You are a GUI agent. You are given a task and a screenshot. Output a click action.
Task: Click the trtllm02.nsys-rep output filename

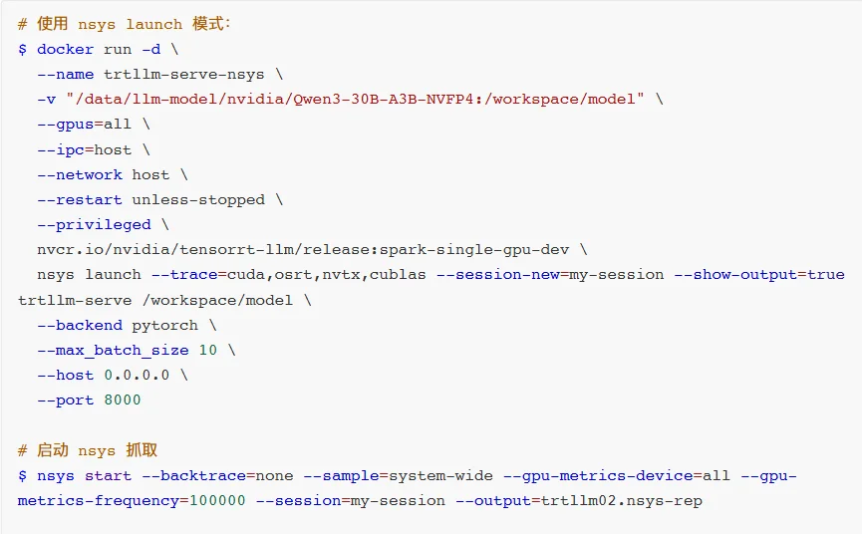point(622,500)
